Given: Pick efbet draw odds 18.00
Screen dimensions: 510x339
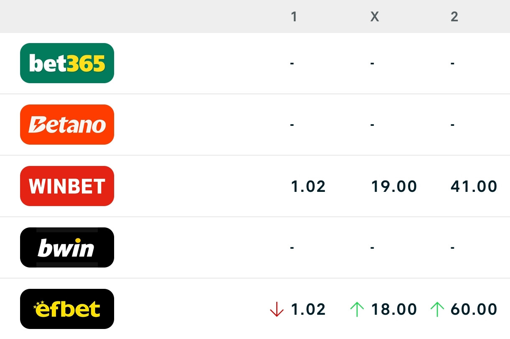Looking at the screenshot, I should point(394,309).
